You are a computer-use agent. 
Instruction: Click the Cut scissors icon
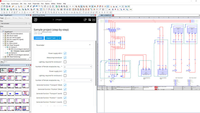point(16,7)
